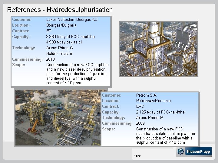Click Capacity: label in Lukoil box
This screenshot has width=218, height=163.
(x=21, y=37)
